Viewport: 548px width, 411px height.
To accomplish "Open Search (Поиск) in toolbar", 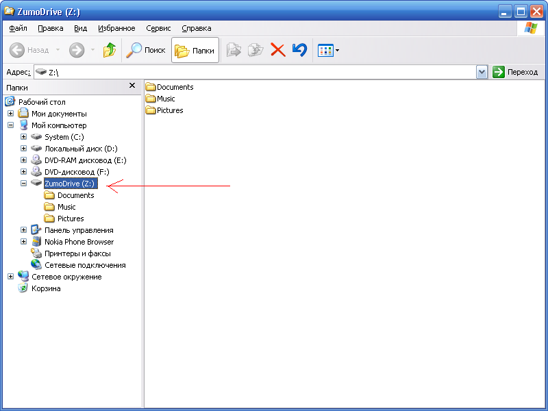I will click(x=146, y=50).
